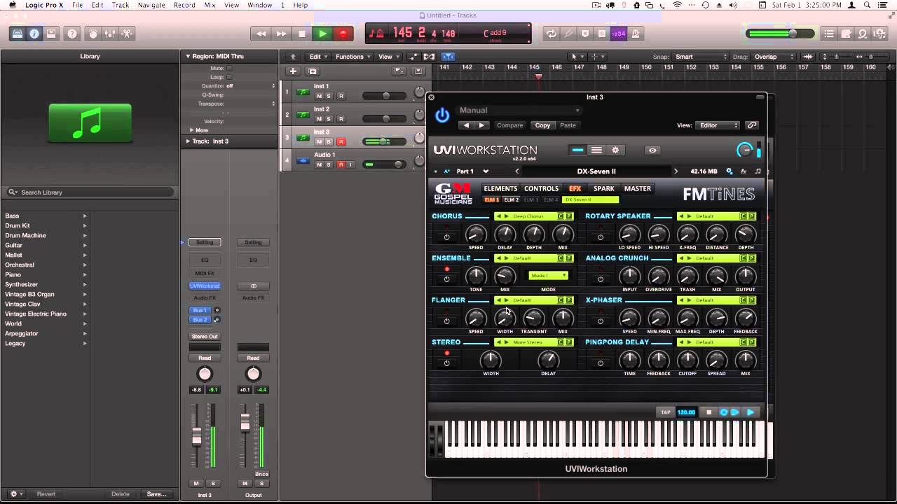Click the Rotary Speaker preset paste P button
897x504 pixels.
click(752, 216)
